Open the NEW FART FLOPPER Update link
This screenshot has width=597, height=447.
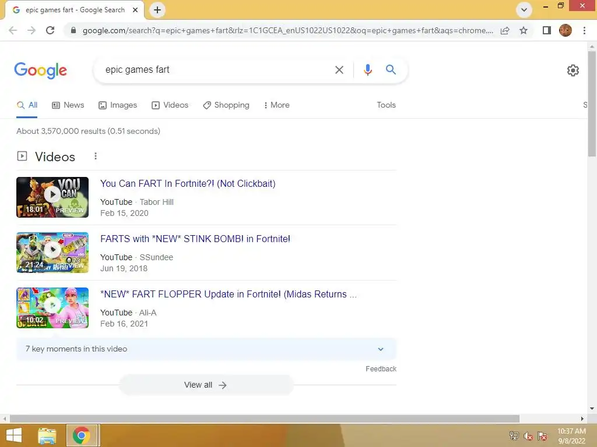click(229, 295)
